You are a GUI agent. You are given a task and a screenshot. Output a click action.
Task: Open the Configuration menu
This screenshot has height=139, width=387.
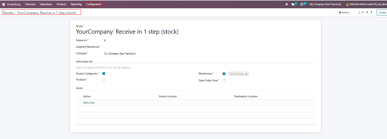[94, 4]
